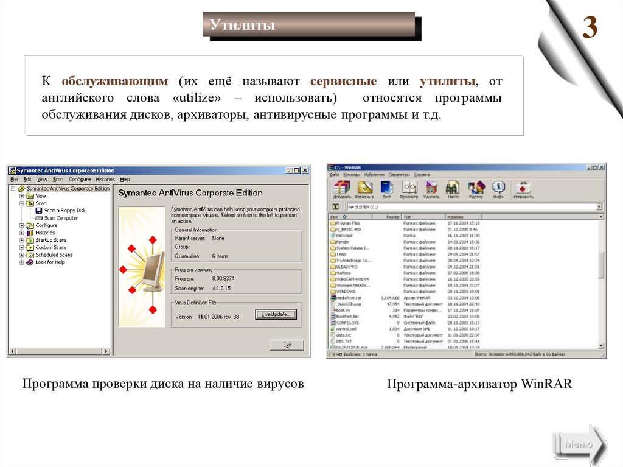Expand the Scheduled Scans node
Viewport: 623px width, 467px height.
22,255
